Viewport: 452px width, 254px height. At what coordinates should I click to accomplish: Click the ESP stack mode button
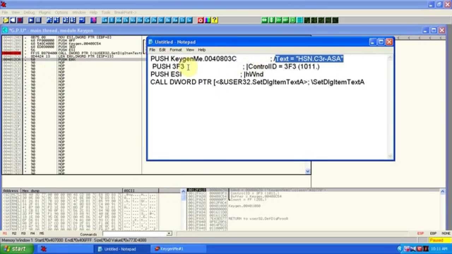coord(421,234)
